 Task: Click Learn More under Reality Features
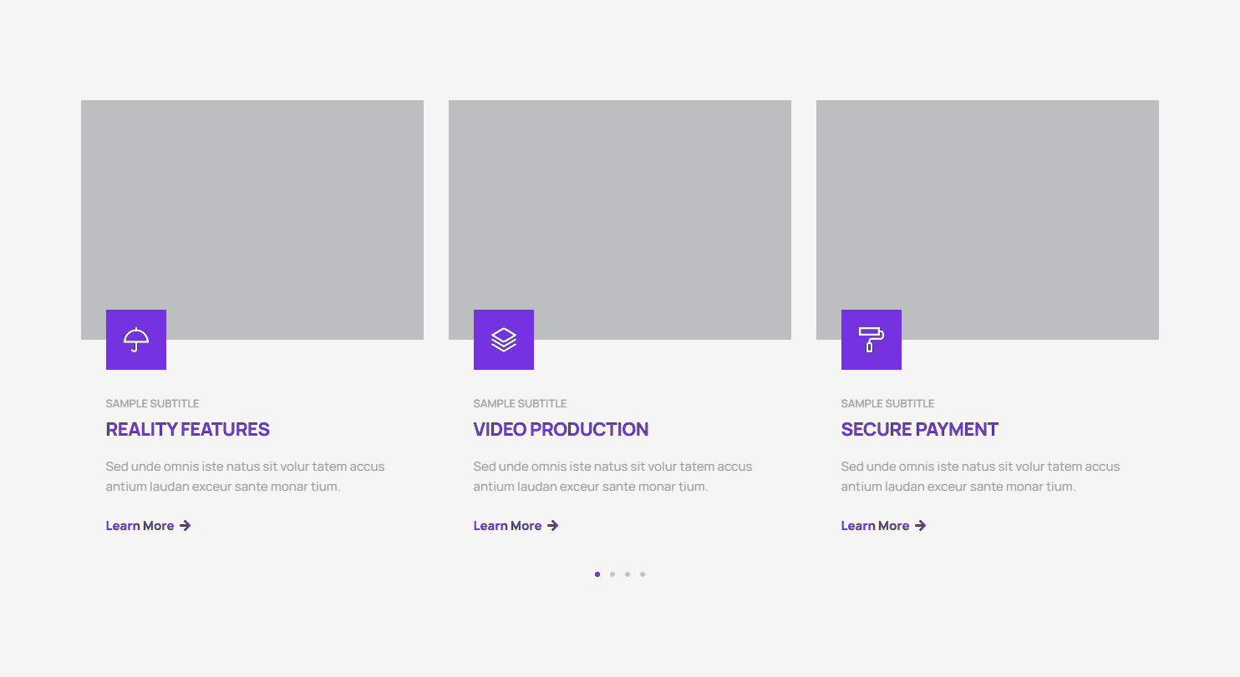click(x=140, y=526)
